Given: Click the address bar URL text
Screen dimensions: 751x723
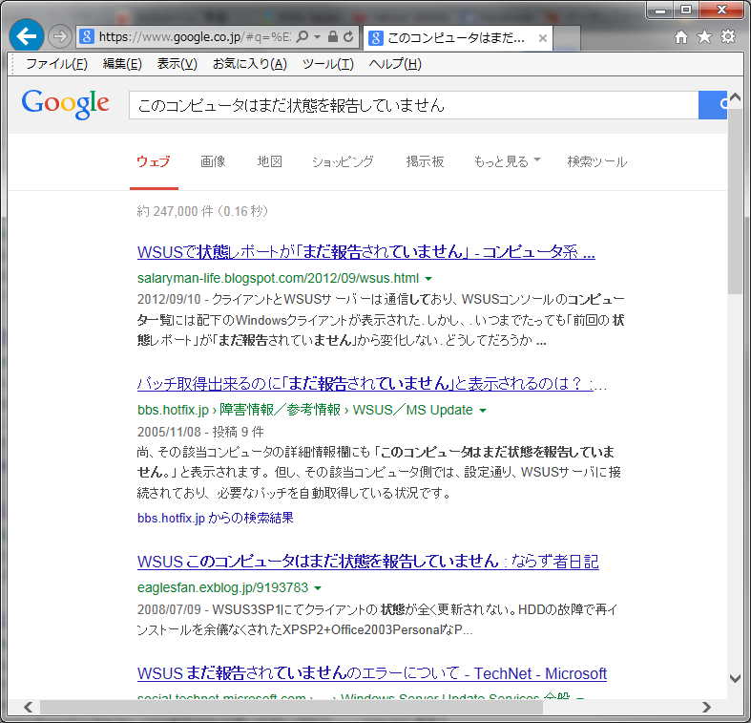Looking at the screenshot, I should pos(195,37).
